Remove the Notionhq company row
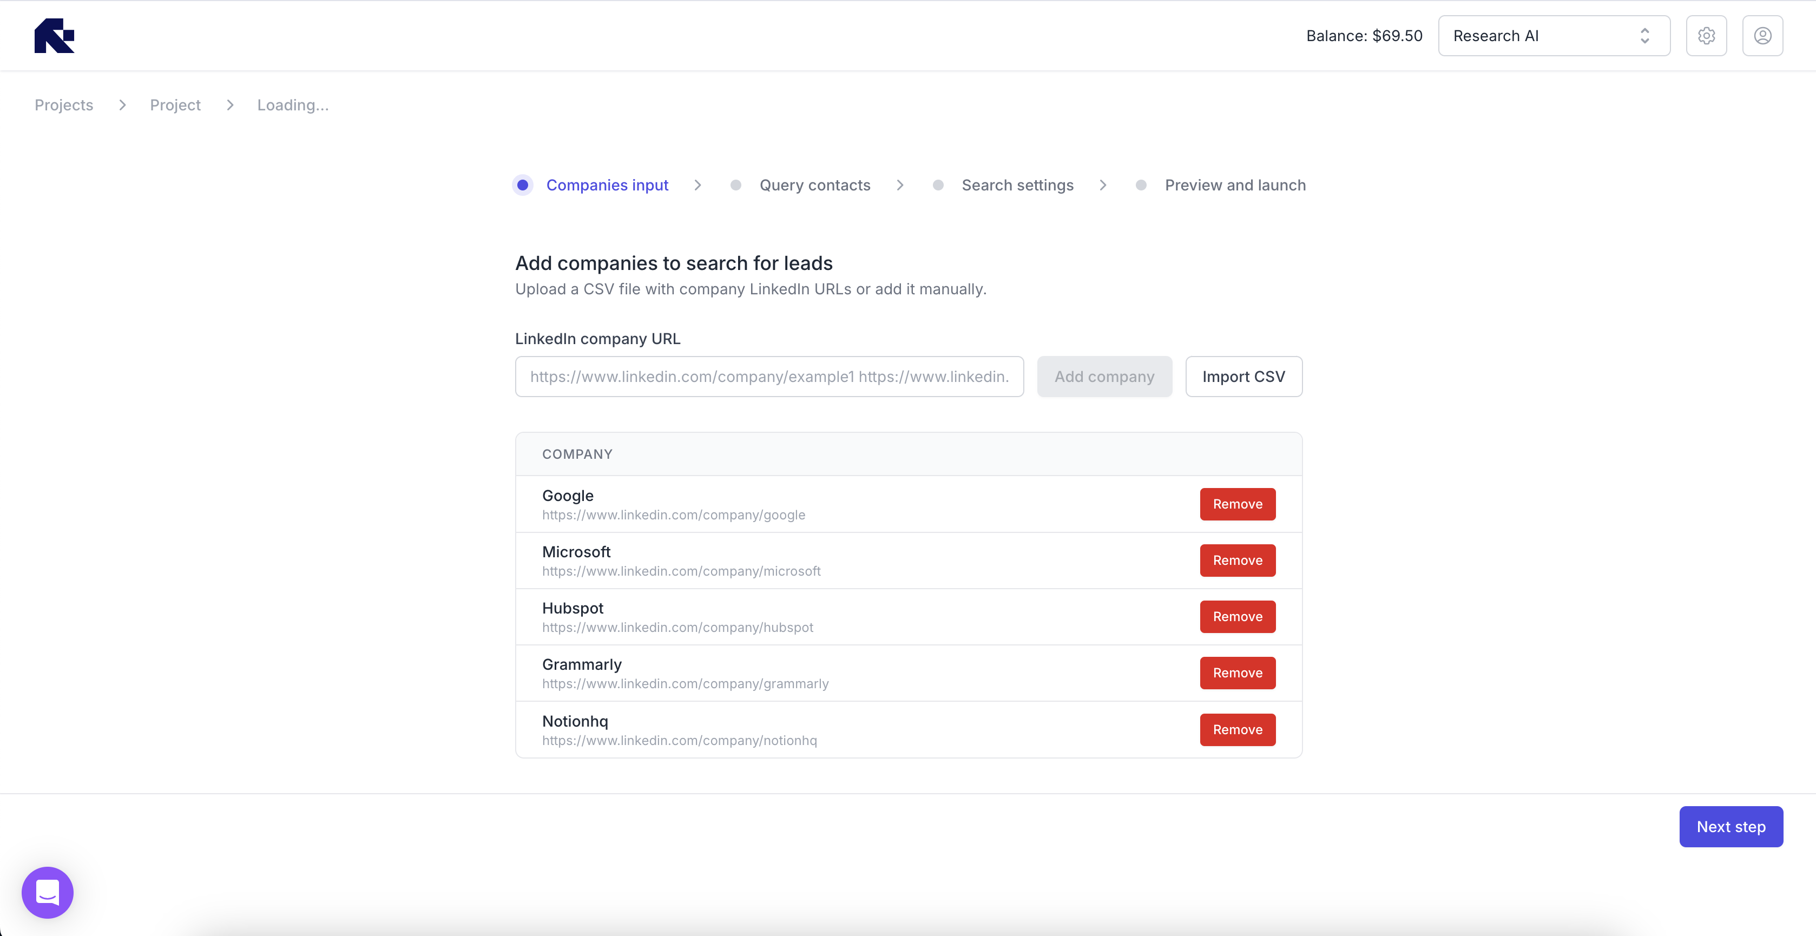 1237,729
